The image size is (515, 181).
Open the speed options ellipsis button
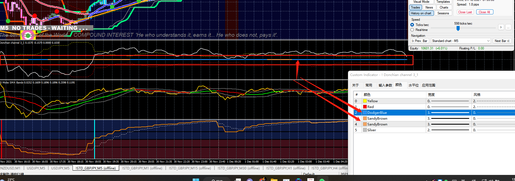pos(508,27)
